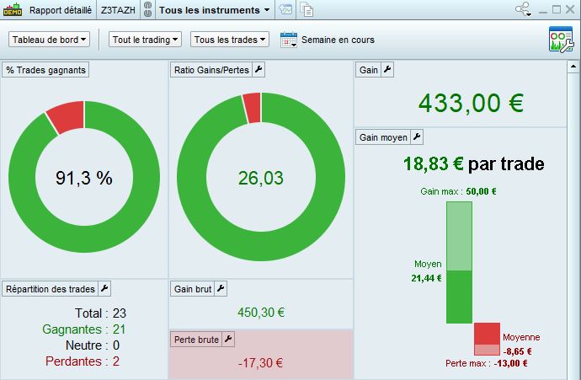
Task: Click the Perdantes : 2 line
Action: [x=83, y=361]
